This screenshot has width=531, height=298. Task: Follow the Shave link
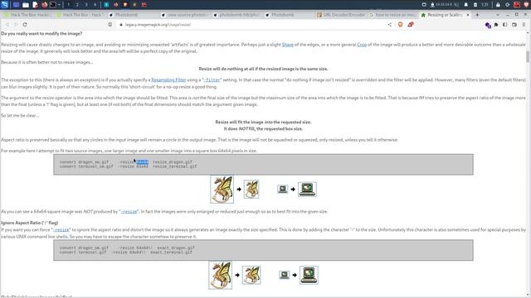pos(288,45)
